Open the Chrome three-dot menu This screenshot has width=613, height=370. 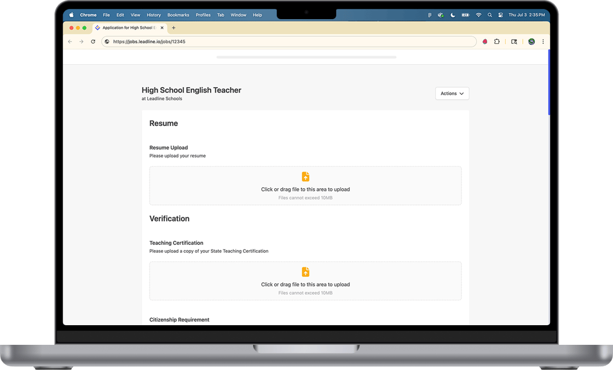click(x=543, y=42)
